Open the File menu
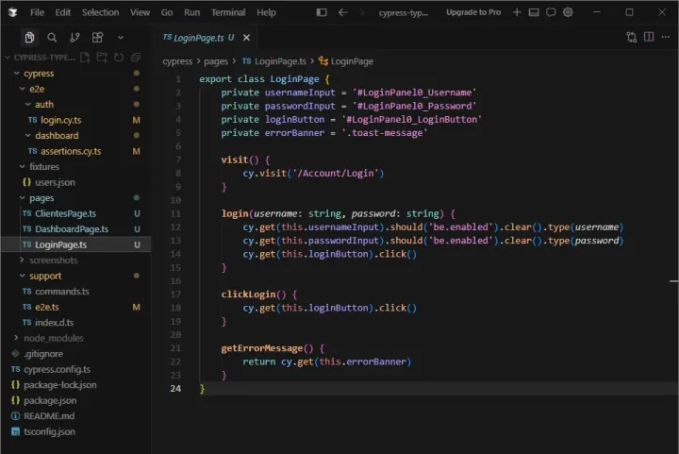 tap(37, 12)
